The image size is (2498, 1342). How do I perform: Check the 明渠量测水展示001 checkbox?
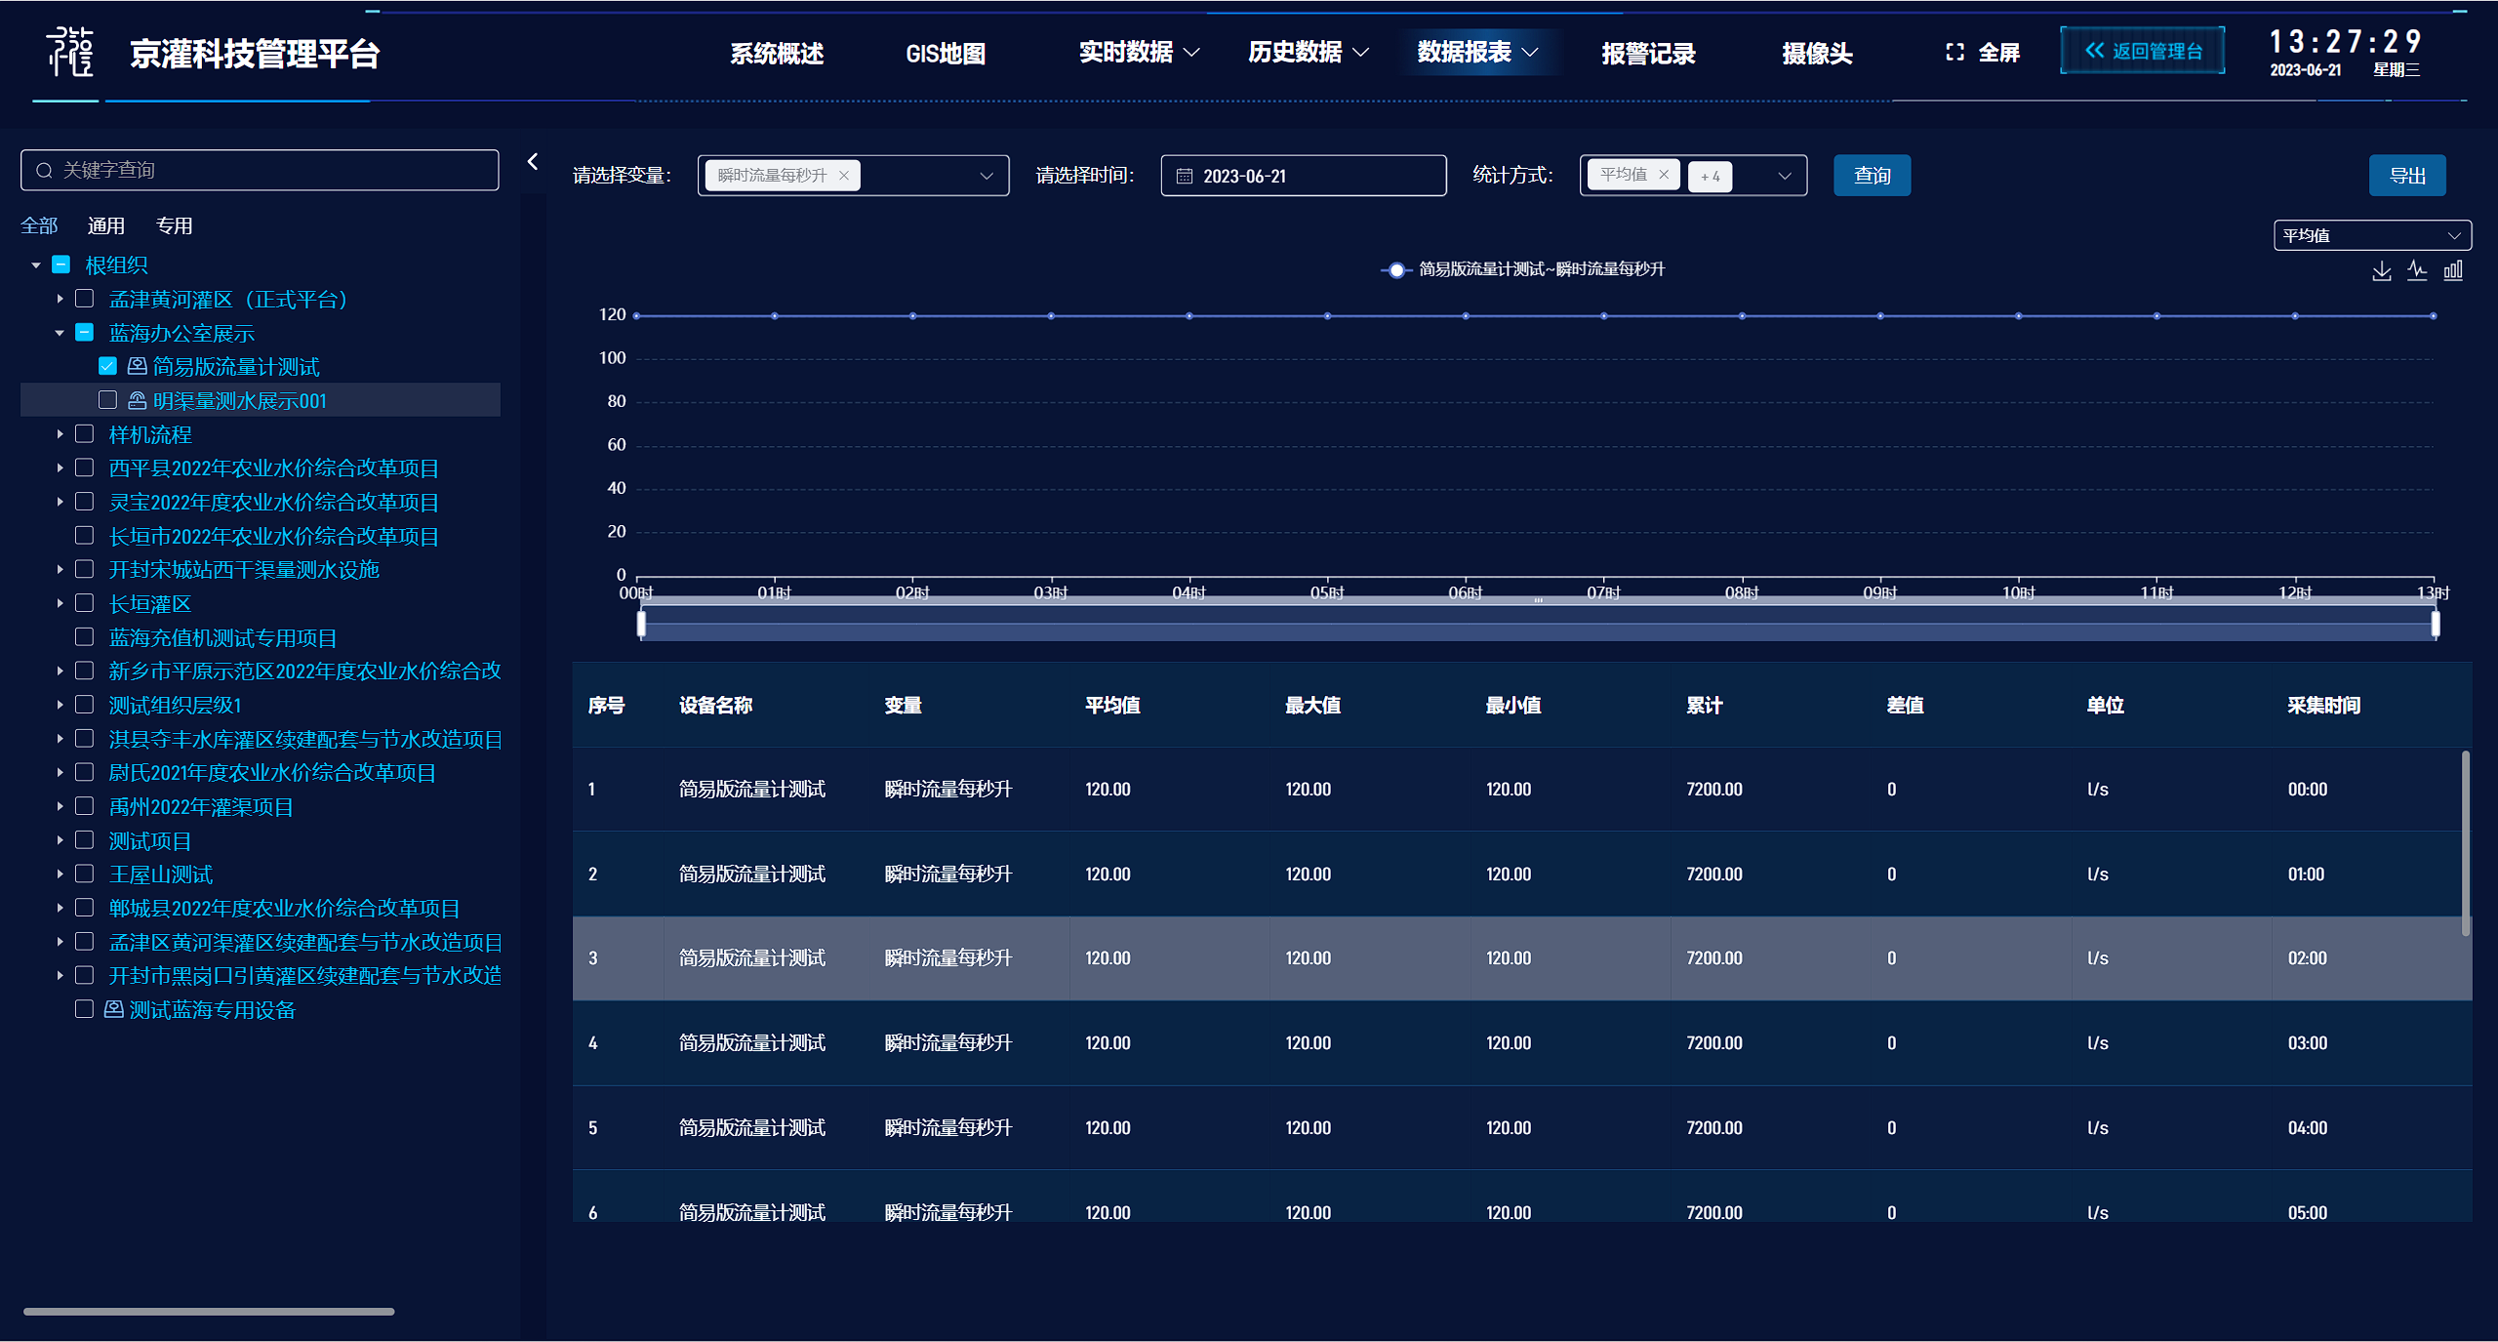tap(108, 400)
